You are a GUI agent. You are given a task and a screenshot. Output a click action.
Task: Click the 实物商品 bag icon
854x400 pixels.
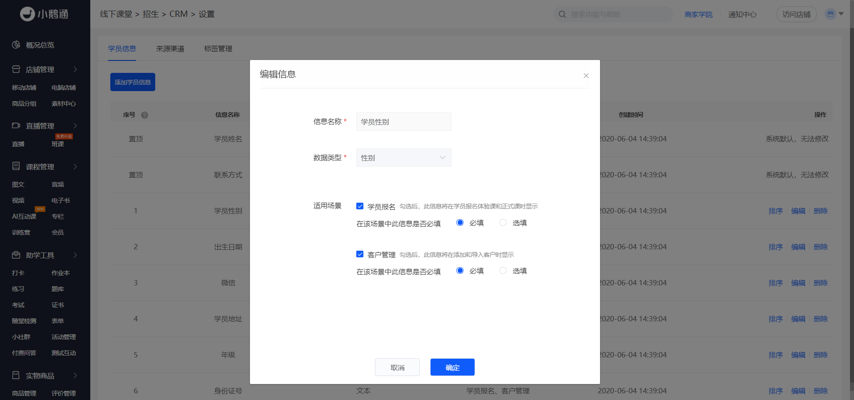click(x=16, y=375)
